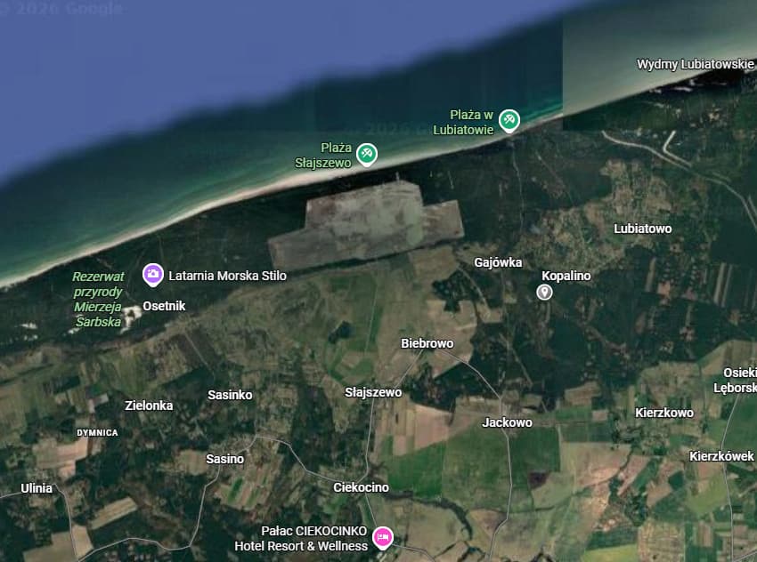Click the Biebrowo village label
The height and width of the screenshot is (562, 757).
[427, 343]
